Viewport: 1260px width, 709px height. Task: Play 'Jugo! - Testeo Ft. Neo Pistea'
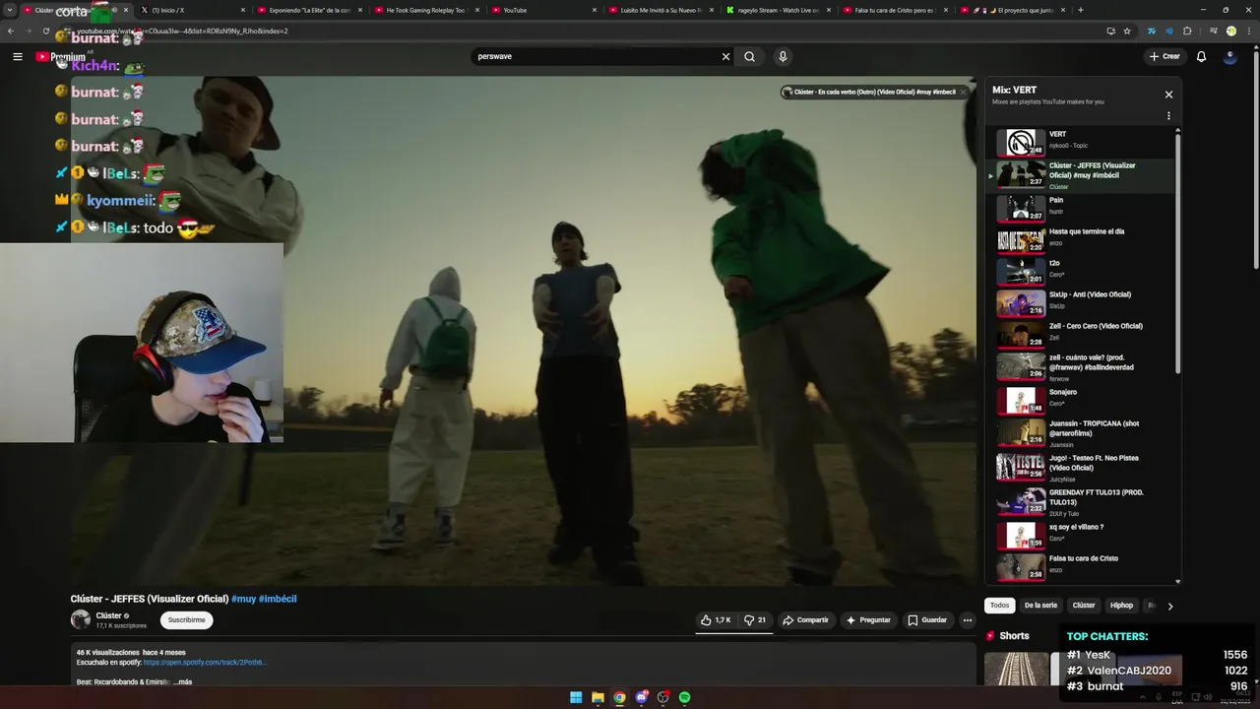1080,467
